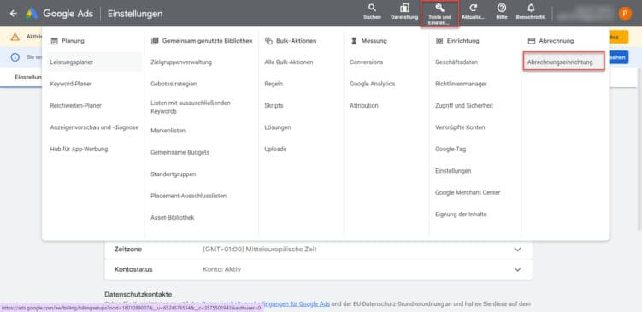The height and width of the screenshot is (312, 642).
Task: Click the back arrow icon
Action: pyautogui.click(x=14, y=14)
